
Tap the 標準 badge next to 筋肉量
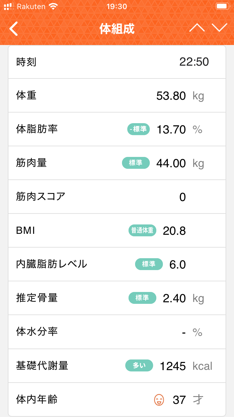click(x=136, y=163)
